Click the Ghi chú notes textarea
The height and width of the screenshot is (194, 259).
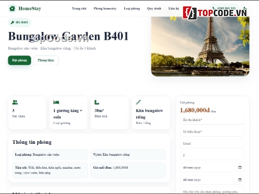click(x=212, y=190)
